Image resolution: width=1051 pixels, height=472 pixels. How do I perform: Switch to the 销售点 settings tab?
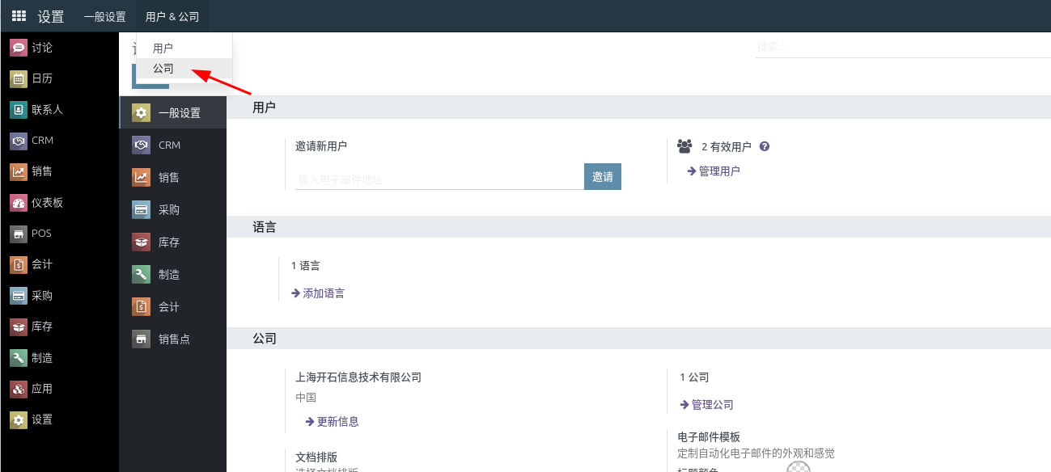coord(173,339)
